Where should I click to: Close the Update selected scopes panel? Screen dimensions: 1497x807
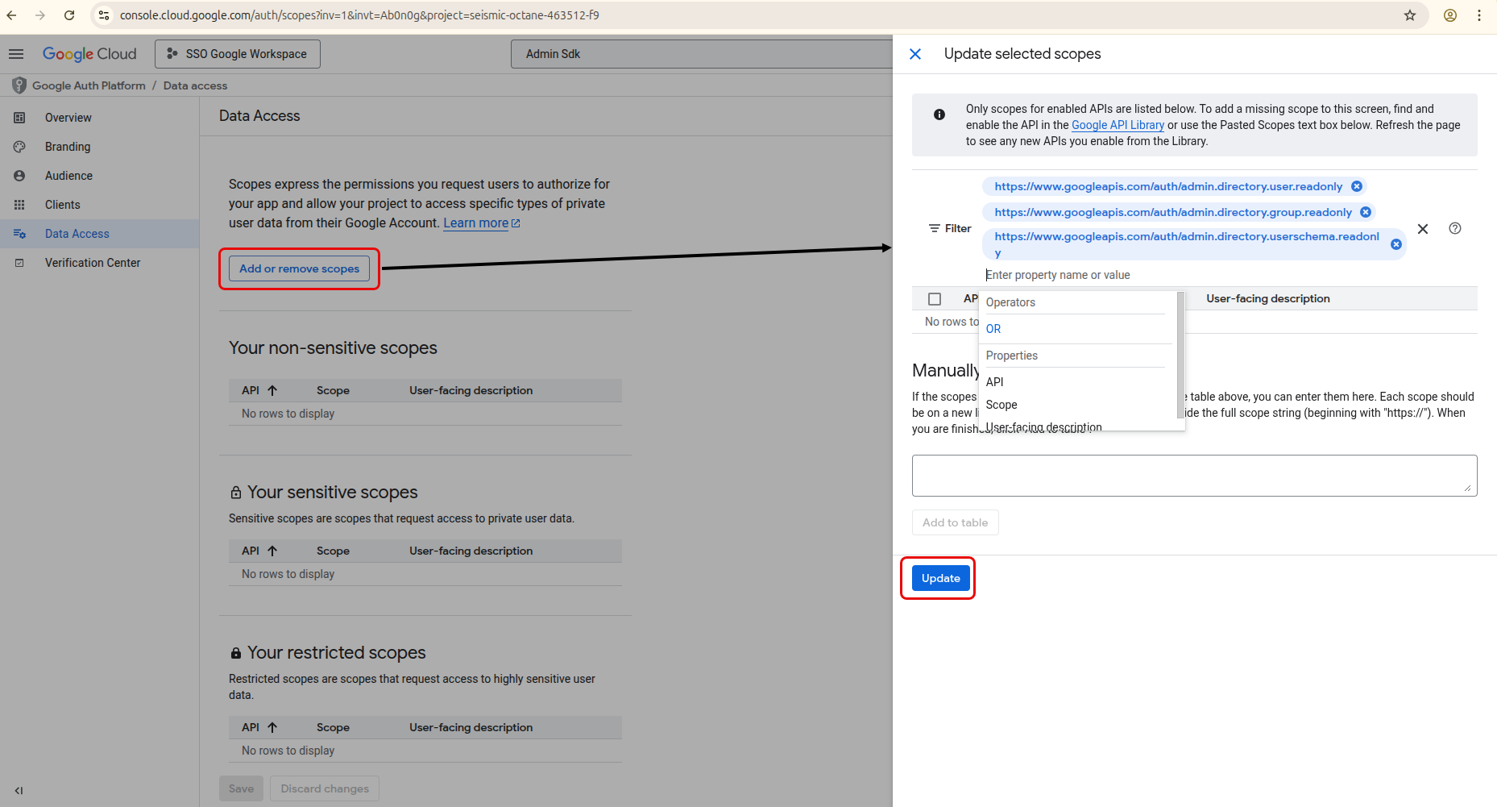(x=915, y=54)
